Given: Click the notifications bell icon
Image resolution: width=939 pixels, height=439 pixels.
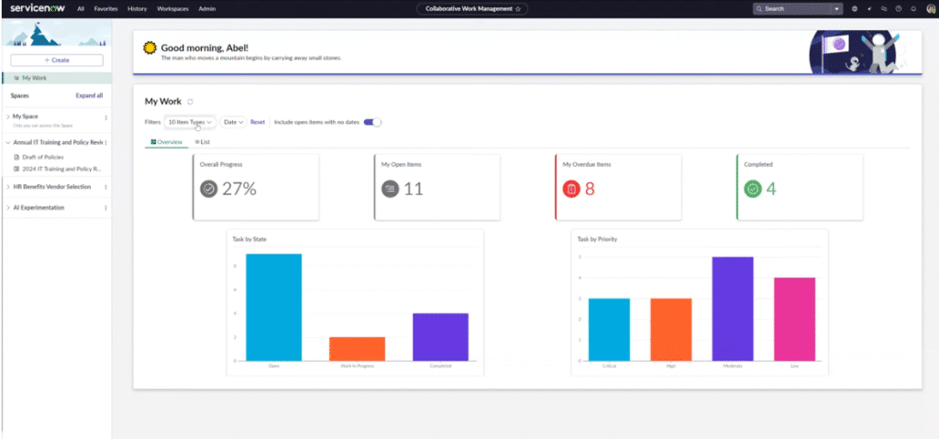Looking at the screenshot, I should pyautogui.click(x=913, y=8).
